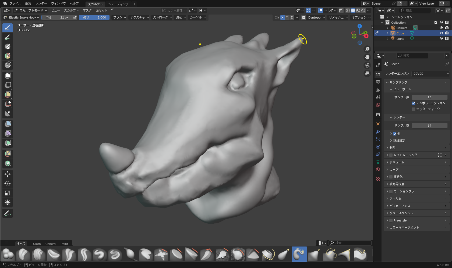
Task: Expand the フィルム panel
Action: click(x=395, y=199)
